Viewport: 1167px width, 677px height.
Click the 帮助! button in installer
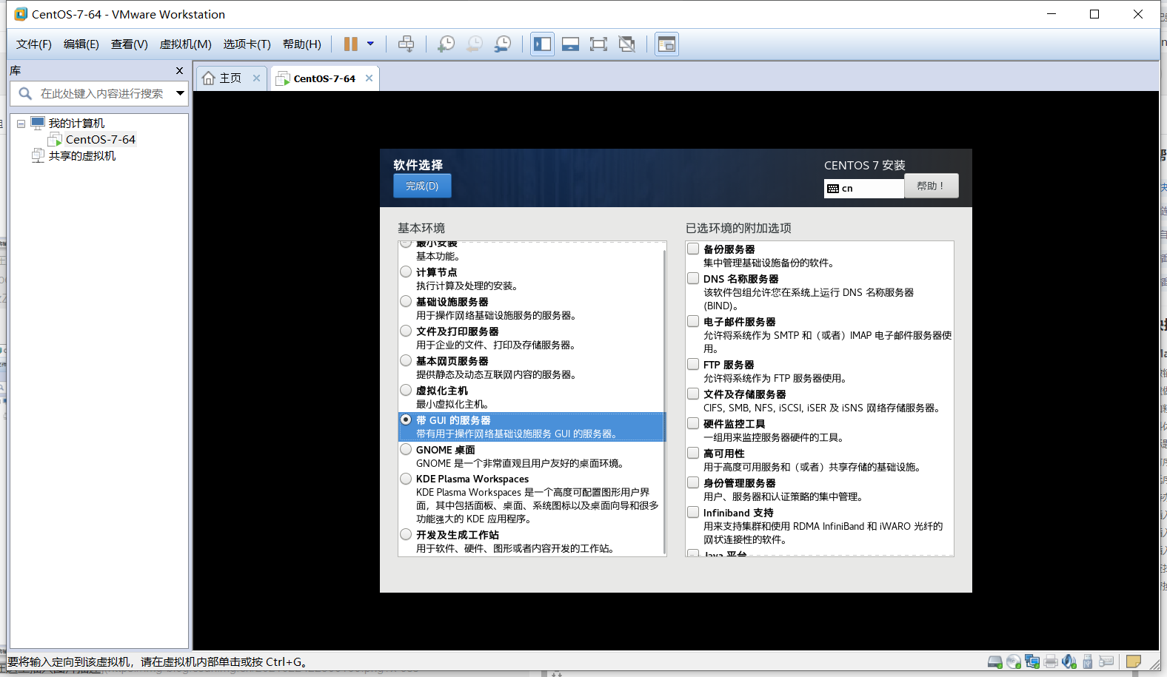931,186
